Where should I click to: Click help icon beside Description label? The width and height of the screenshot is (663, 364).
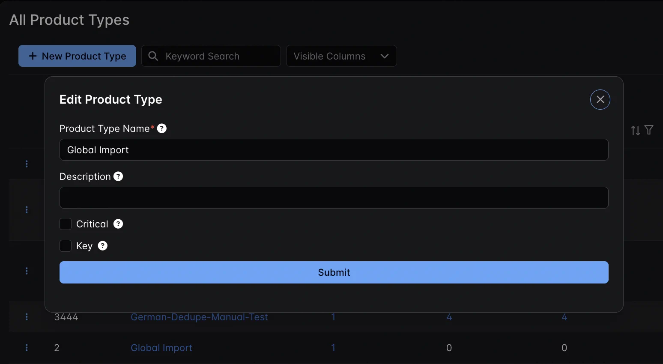[x=118, y=176]
